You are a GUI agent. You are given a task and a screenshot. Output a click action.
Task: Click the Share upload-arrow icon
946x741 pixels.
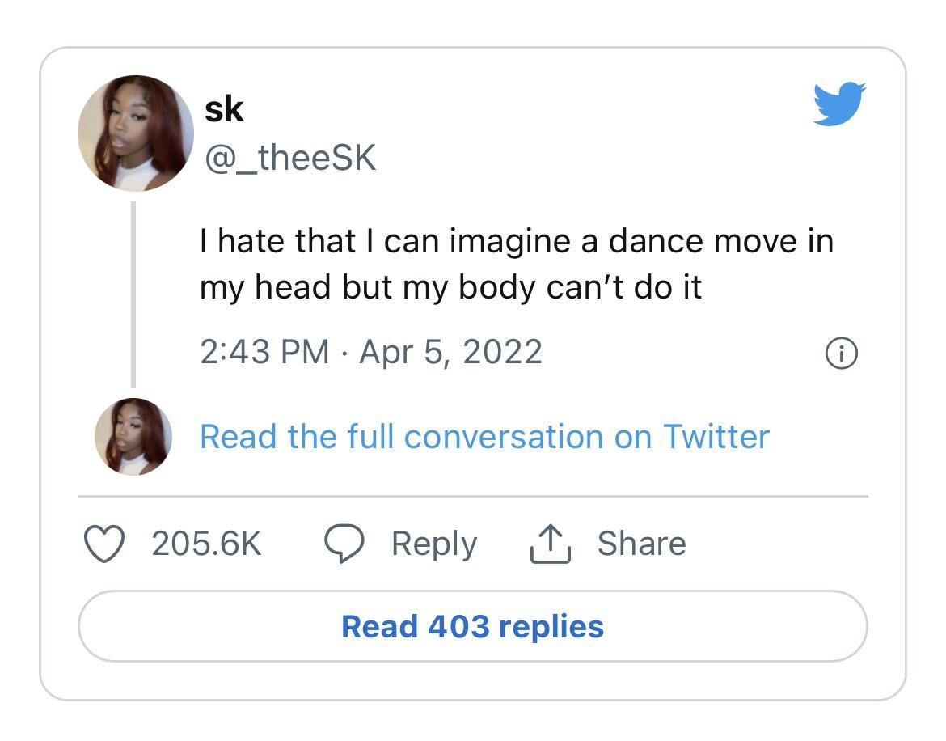pos(551,543)
